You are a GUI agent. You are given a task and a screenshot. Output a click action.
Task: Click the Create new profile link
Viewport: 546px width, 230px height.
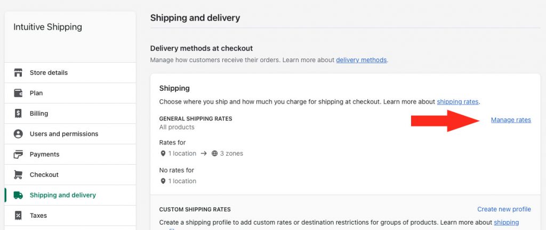[x=504, y=209]
